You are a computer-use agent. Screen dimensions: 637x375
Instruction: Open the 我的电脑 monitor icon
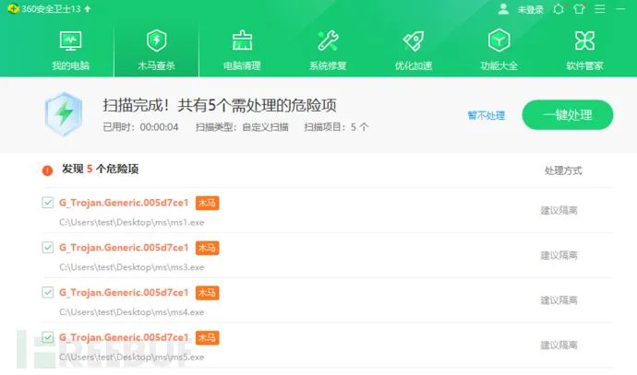click(x=71, y=41)
